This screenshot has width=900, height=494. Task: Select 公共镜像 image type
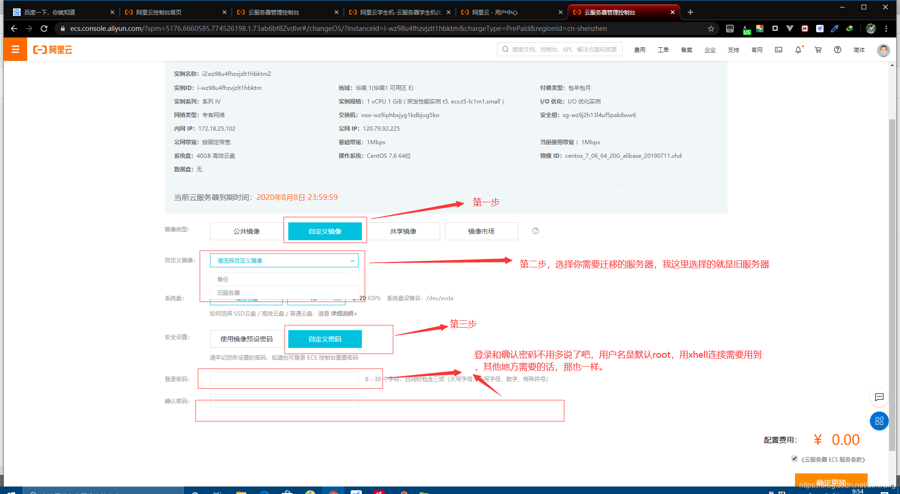247,231
